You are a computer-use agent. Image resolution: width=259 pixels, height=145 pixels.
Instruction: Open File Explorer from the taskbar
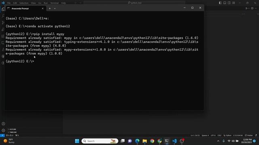click(x=145, y=141)
